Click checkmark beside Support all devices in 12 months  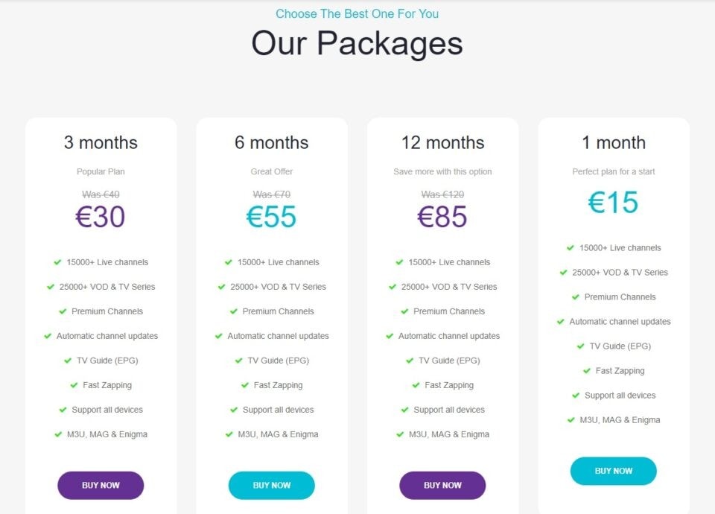pos(404,410)
